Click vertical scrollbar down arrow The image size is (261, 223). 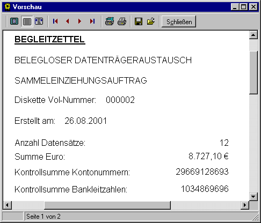[253, 197]
